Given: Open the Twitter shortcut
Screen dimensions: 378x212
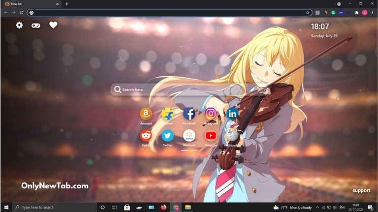Looking at the screenshot, I should (167, 136).
